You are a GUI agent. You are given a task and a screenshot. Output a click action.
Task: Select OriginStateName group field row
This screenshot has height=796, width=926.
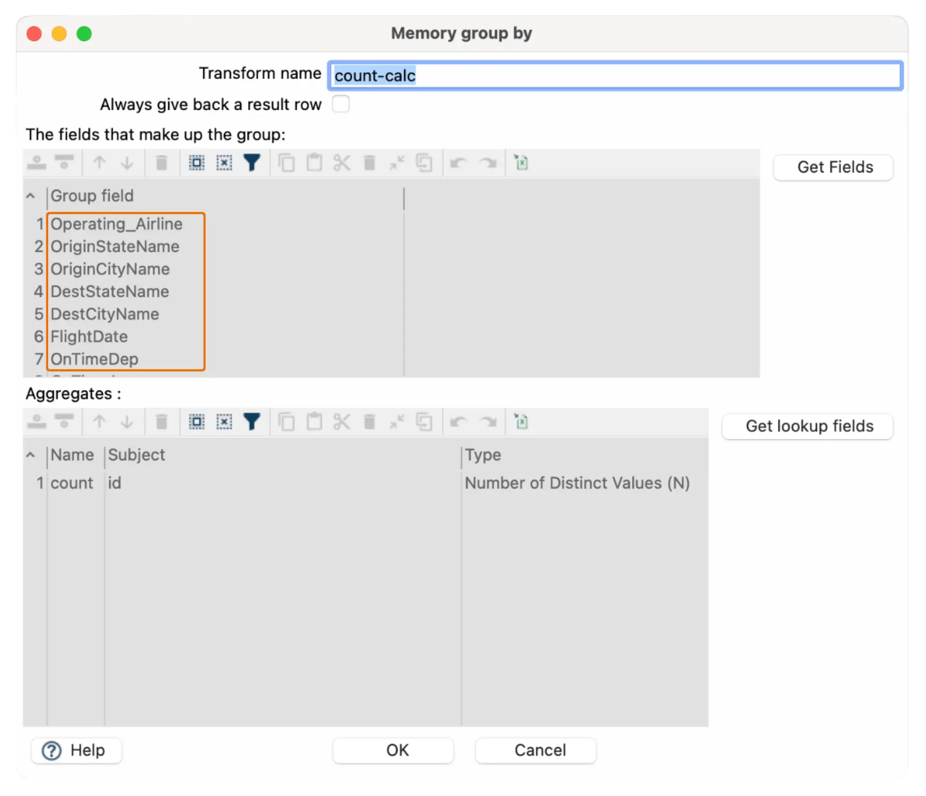pos(115,246)
